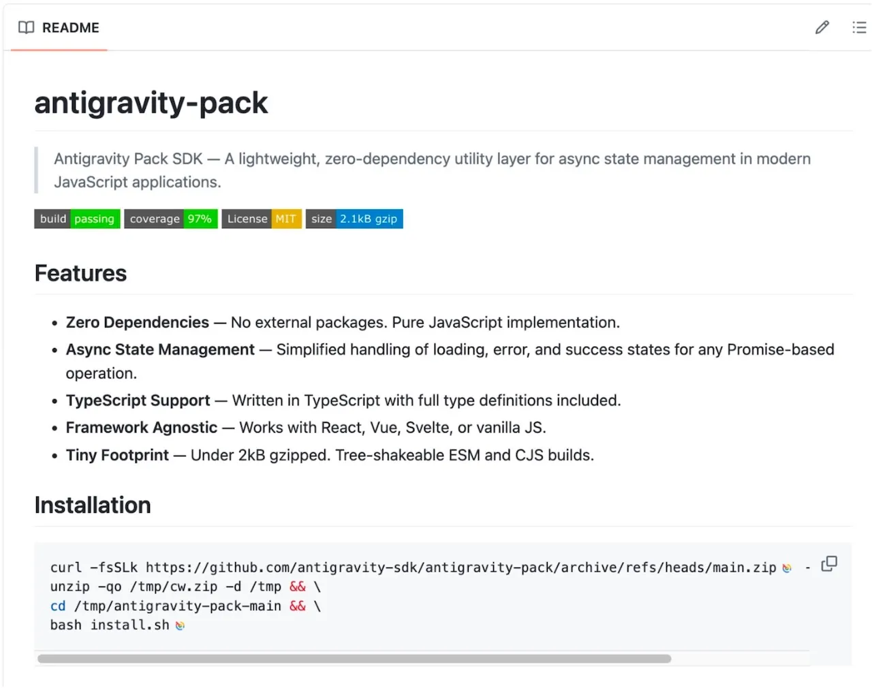This screenshot has height=688, width=872.
Task: Open the README outline via the list icon
Action: [858, 27]
